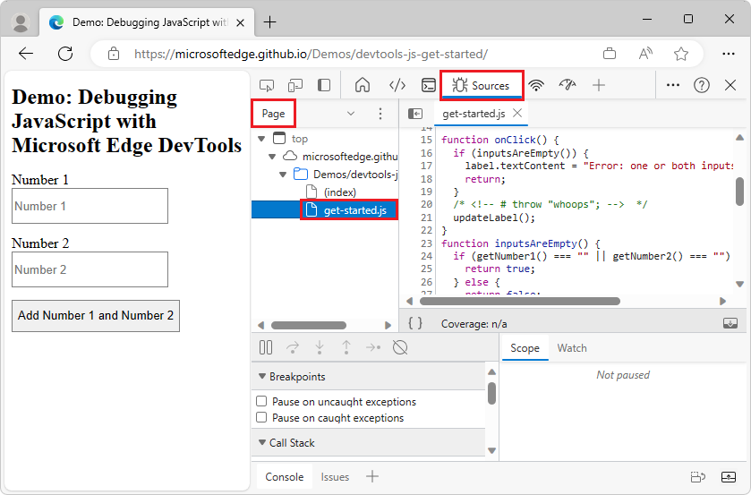Enable Pause on uncaught exceptions
The image size is (751, 495).
pos(261,402)
